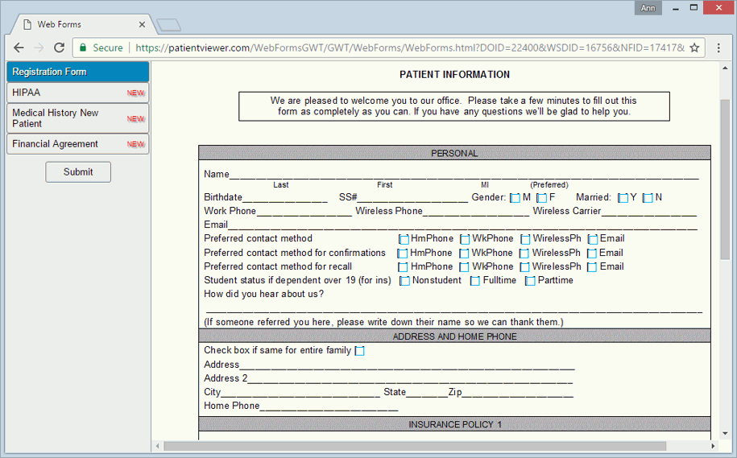Check WkPhone for confirmations contact method
This screenshot has height=458, width=737.
coord(464,254)
